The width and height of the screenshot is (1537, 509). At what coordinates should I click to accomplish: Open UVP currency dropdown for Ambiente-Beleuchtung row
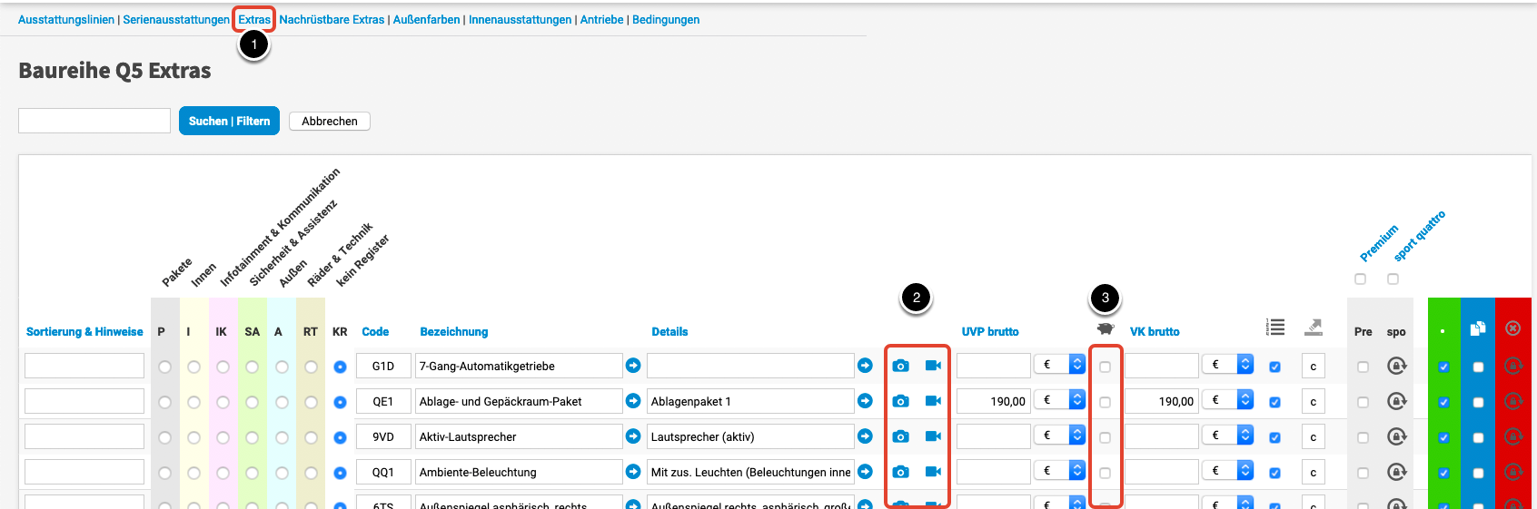coord(1059,471)
